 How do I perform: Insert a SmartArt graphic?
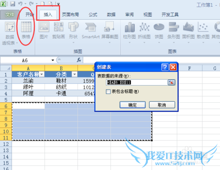[91, 27]
